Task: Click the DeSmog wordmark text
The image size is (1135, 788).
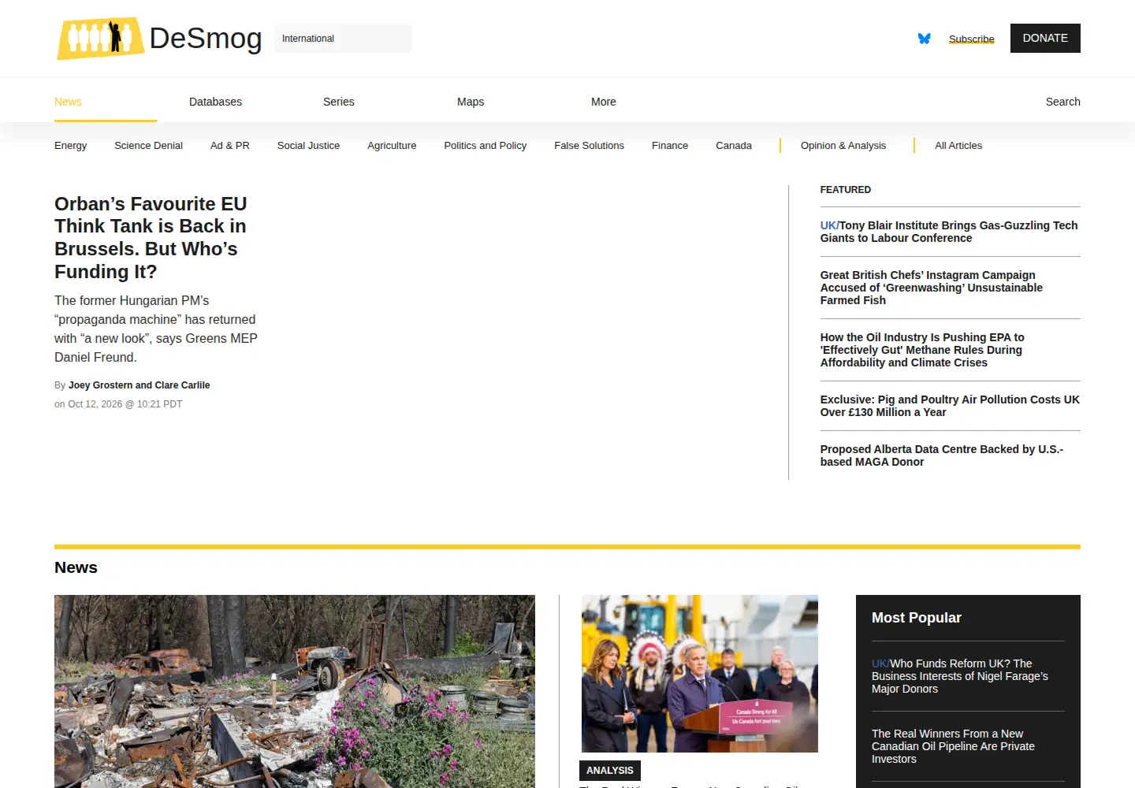Action: (x=206, y=38)
